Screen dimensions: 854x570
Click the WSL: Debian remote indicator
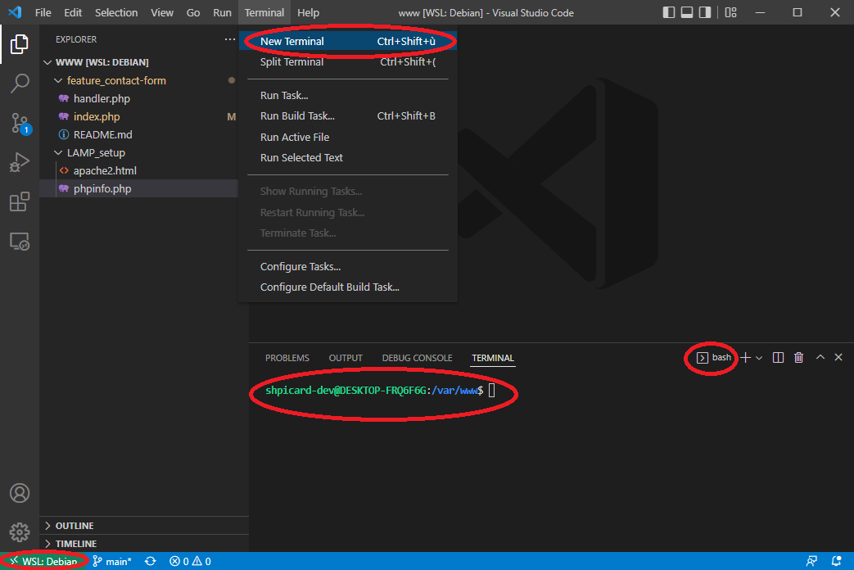[x=43, y=561]
